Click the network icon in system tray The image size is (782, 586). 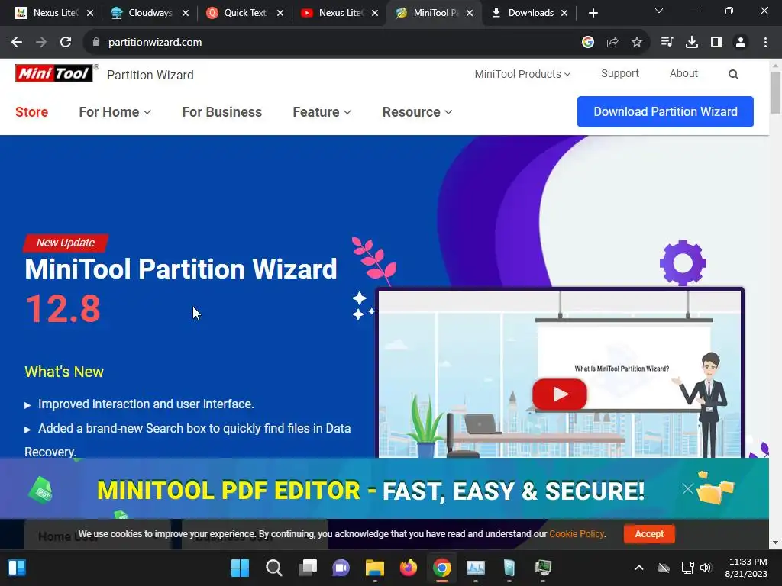tap(688, 568)
